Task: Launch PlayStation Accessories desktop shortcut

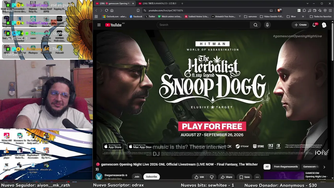Action: click(x=33, y=153)
